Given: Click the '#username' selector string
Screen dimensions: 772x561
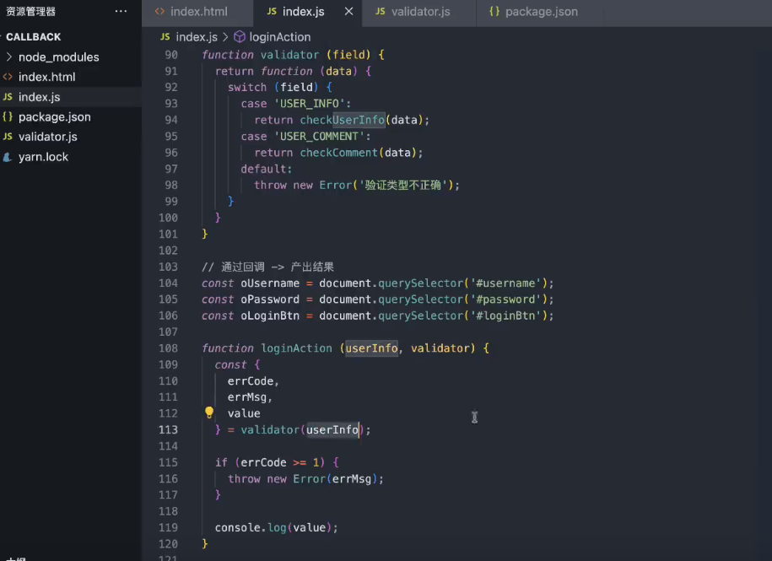Looking at the screenshot, I should (505, 283).
